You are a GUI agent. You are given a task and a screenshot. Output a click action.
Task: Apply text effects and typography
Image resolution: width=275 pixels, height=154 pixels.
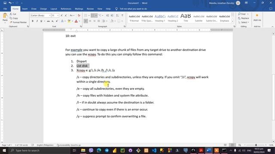tap(62, 21)
